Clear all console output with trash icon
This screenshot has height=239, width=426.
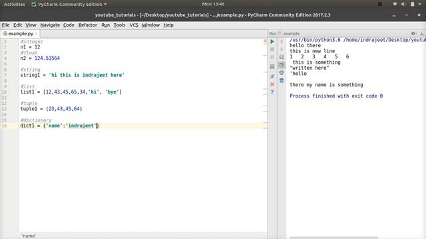282,81
